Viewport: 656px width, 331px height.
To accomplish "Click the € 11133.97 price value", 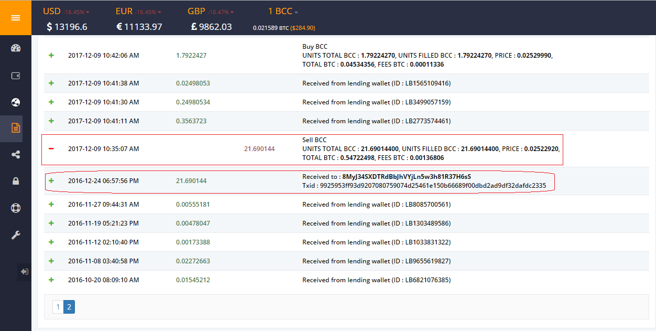I will [139, 27].
